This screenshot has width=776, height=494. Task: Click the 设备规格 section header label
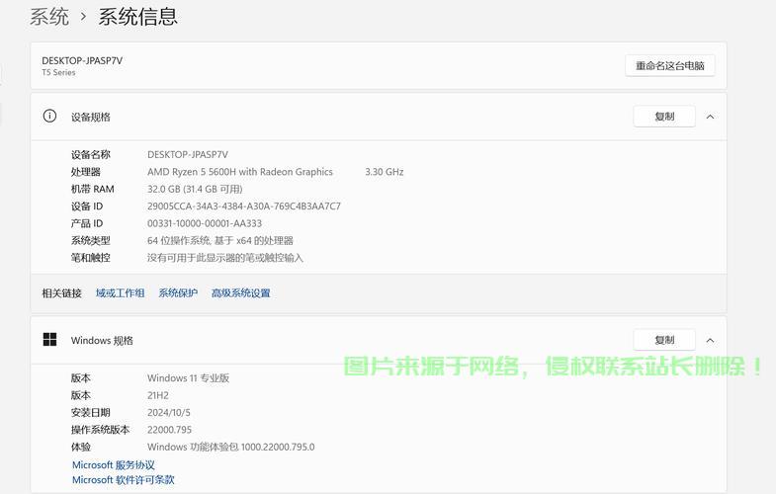[x=91, y=118]
